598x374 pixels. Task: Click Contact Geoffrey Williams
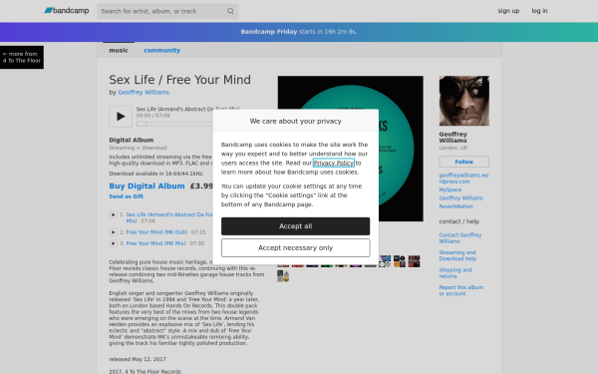point(459,238)
